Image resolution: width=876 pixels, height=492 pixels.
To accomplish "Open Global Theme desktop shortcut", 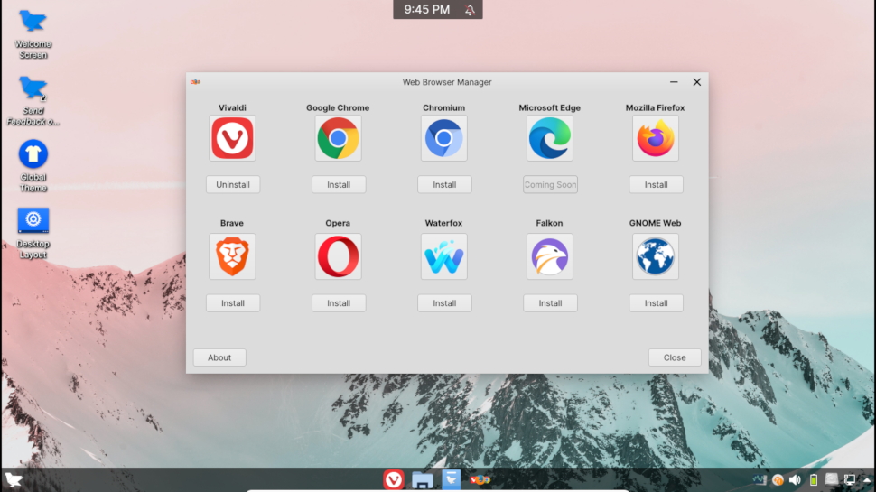I will pyautogui.click(x=33, y=166).
